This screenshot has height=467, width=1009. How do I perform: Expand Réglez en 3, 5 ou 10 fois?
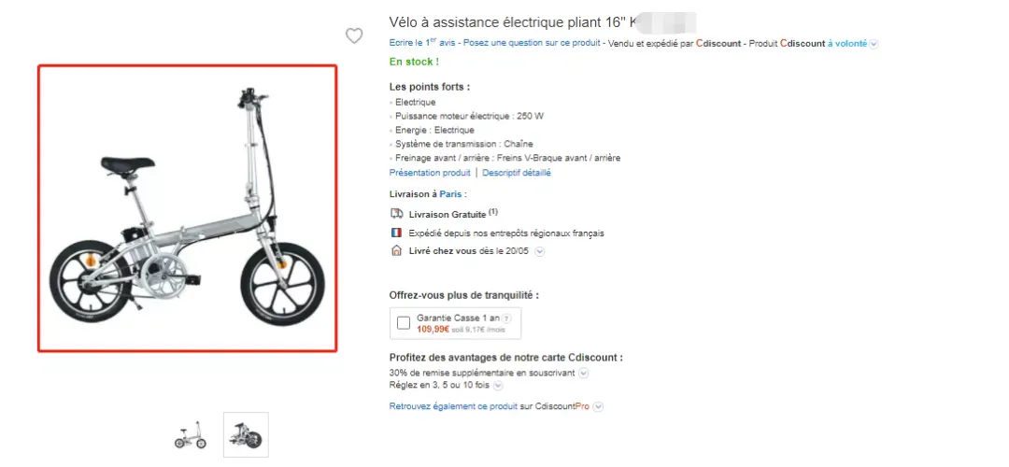[497, 386]
